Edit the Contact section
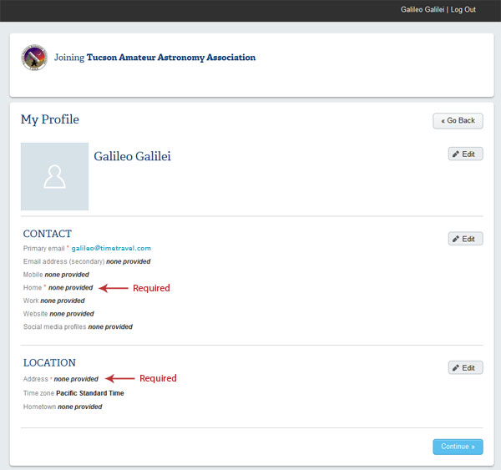Viewport: 501px width, 470px height. coord(466,239)
